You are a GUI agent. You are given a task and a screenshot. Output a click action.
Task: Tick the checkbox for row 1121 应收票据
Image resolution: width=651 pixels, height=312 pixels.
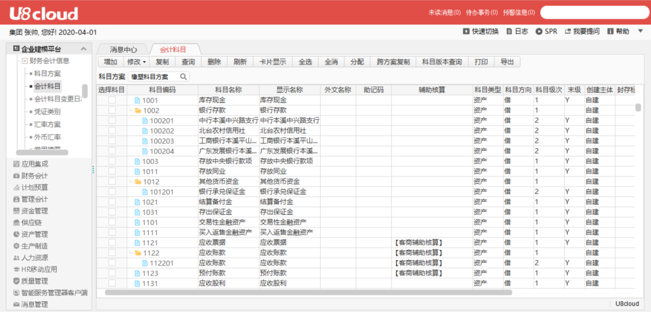112,243
